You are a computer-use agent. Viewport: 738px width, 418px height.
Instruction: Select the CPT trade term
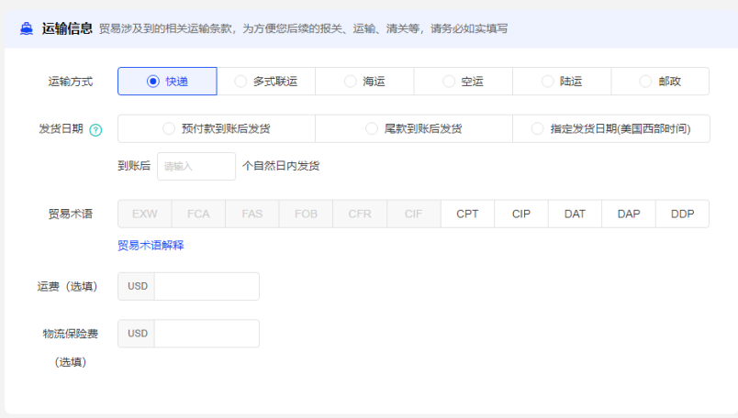[x=467, y=214]
